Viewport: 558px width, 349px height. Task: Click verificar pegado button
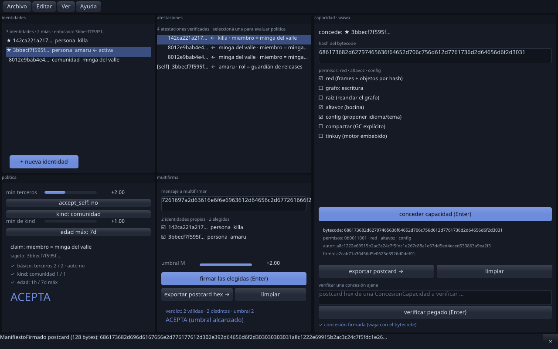tap(435, 312)
